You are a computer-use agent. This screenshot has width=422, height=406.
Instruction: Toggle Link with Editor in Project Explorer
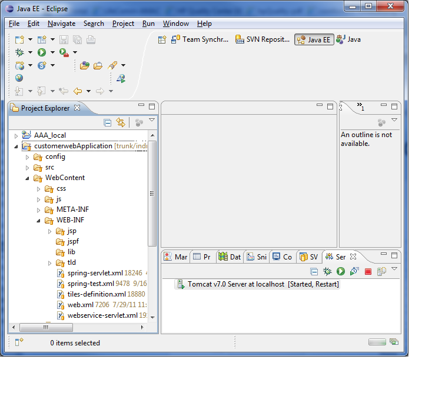(121, 122)
